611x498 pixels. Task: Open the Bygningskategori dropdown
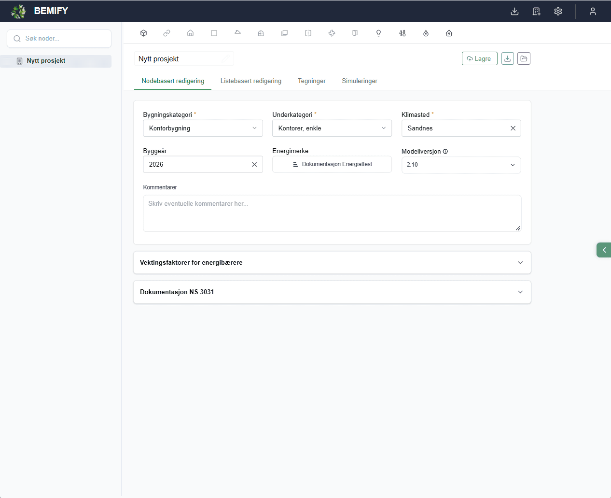203,128
